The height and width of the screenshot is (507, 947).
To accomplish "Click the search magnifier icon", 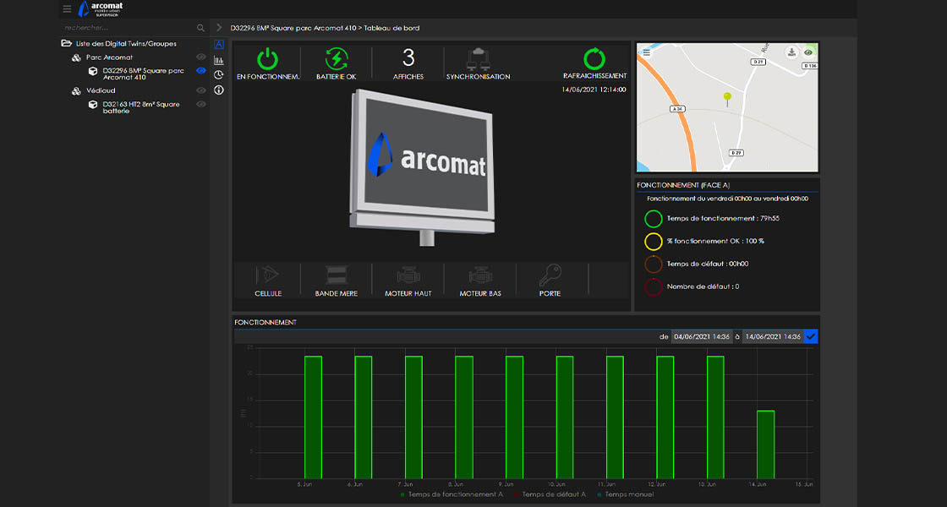I will [200, 28].
